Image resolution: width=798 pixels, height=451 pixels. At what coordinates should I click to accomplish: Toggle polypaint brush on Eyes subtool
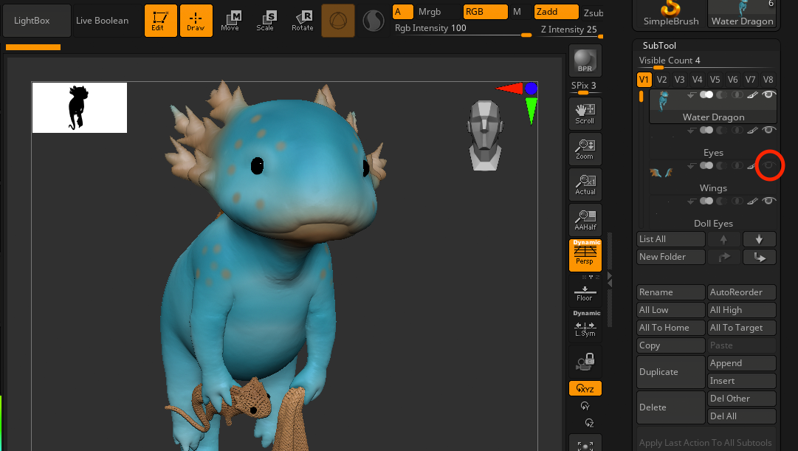[x=753, y=131]
